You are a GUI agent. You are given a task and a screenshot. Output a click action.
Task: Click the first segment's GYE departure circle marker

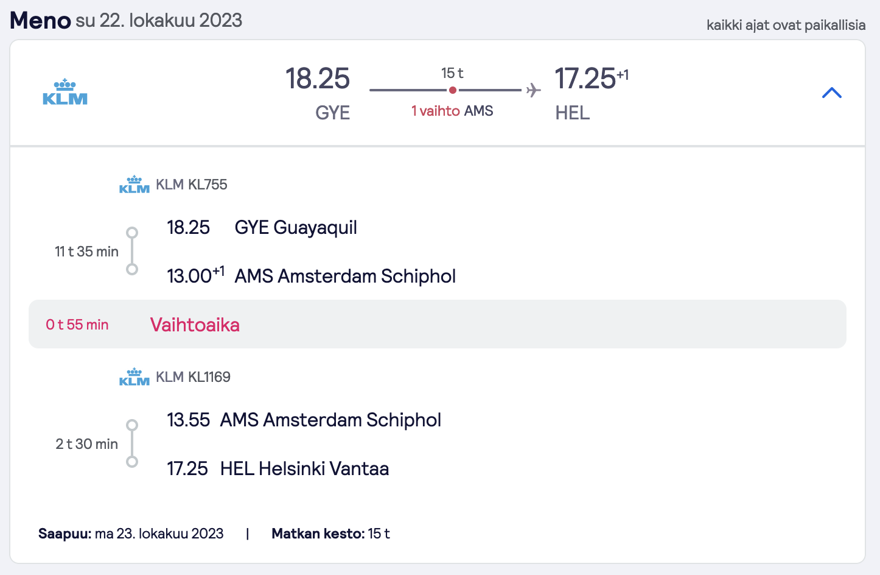132,233
